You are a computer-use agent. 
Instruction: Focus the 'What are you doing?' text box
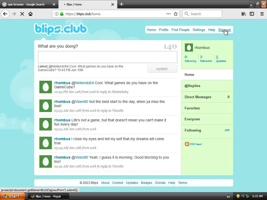point(108,57)
